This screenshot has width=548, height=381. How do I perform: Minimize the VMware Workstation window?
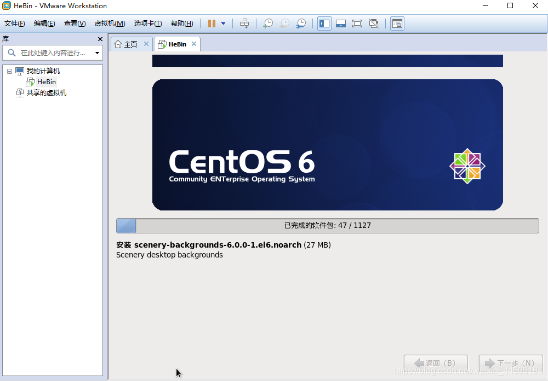[486, 6]
